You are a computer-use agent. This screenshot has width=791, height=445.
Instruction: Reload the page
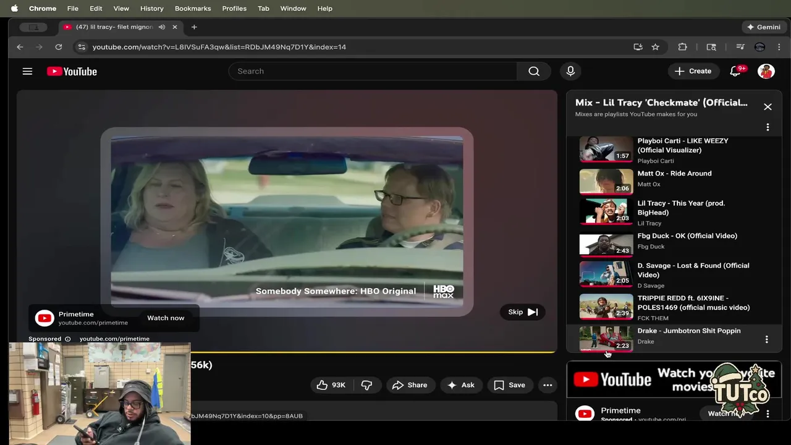coord(58,47)
